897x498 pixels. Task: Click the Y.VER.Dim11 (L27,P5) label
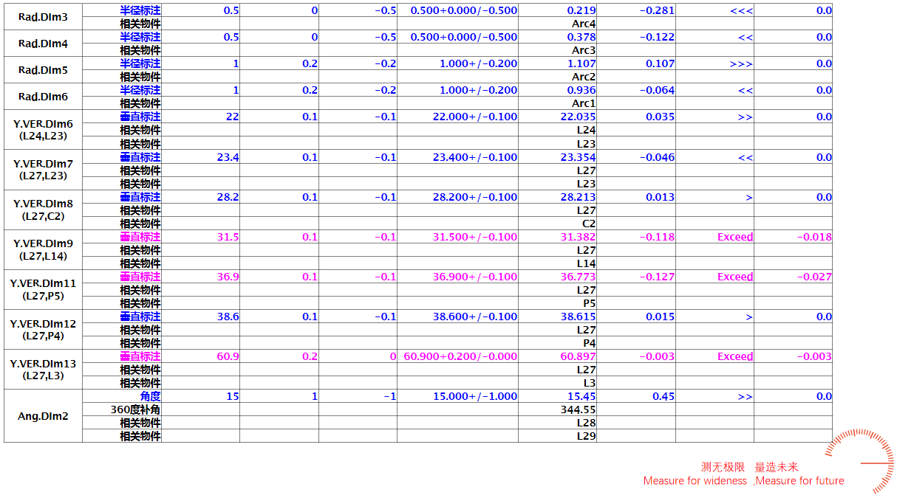coord(43,289)
